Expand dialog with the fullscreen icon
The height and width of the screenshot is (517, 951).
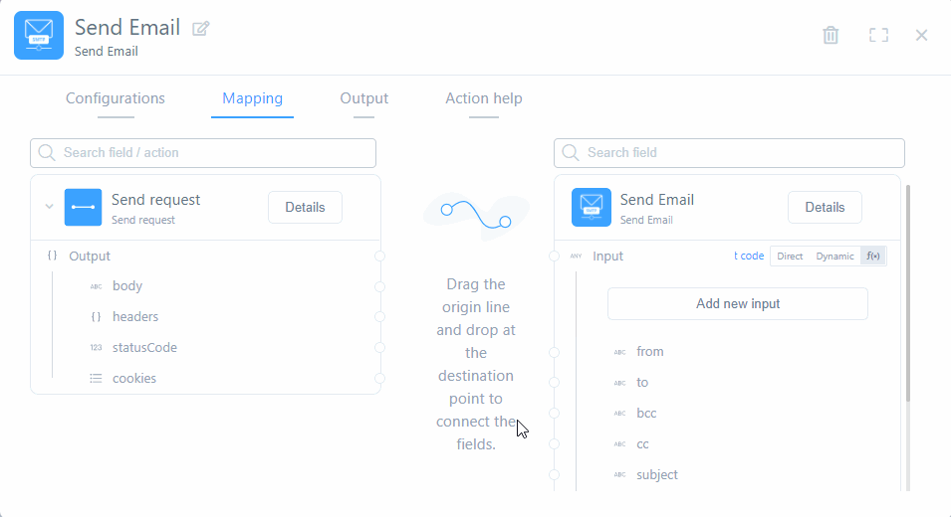pos(877,35)
